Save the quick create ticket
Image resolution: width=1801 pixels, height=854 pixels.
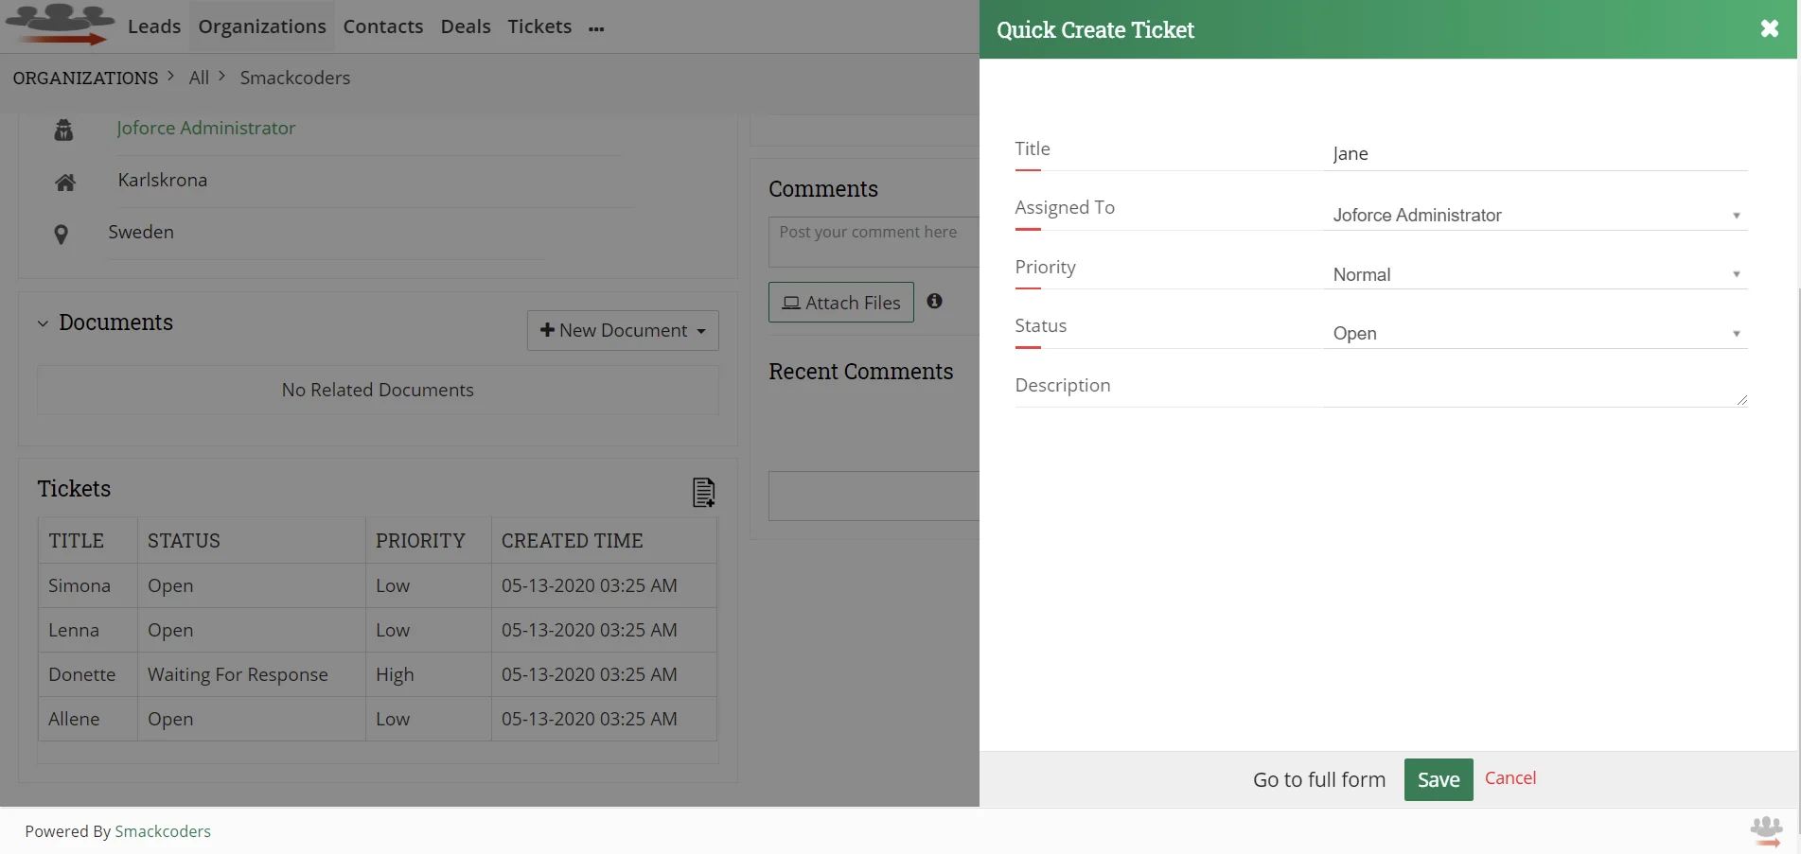[1438, 779]
